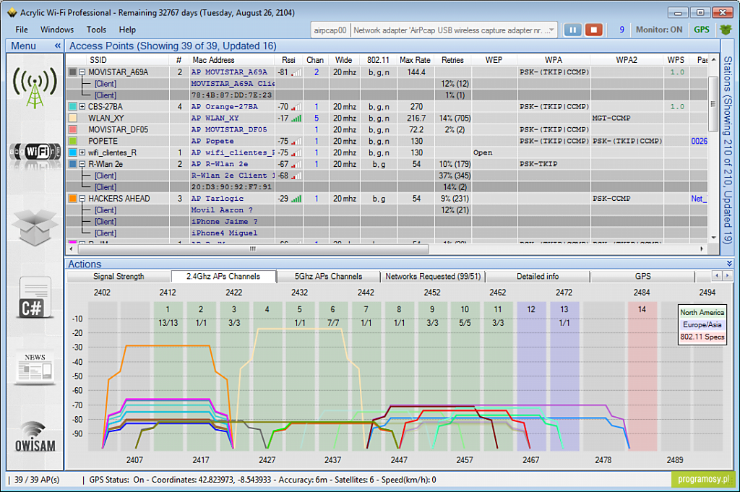The width and height of the screenshot is (740, 492).
Task: Open the Help menu
Action: (127, 30)
